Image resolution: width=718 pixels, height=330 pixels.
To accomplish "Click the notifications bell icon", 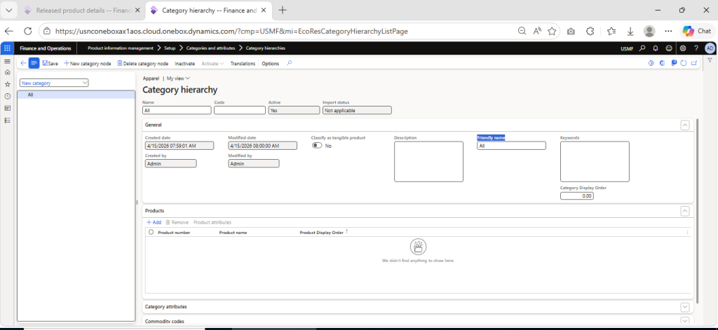I will pos(655,48).
